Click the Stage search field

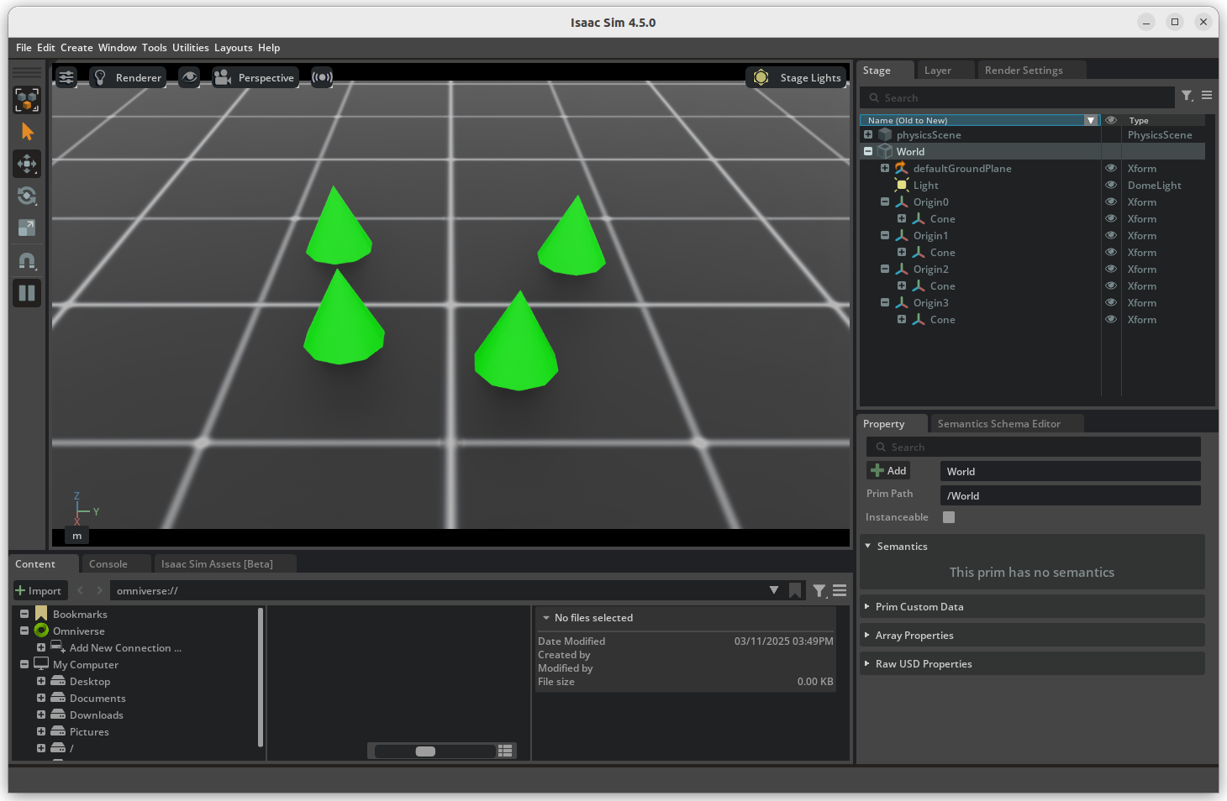1017,97
